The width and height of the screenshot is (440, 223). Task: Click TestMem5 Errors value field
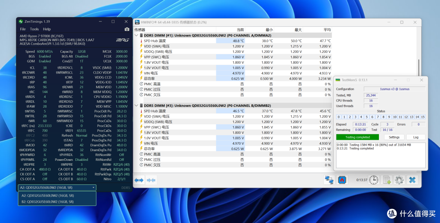[x=418, y=124]
